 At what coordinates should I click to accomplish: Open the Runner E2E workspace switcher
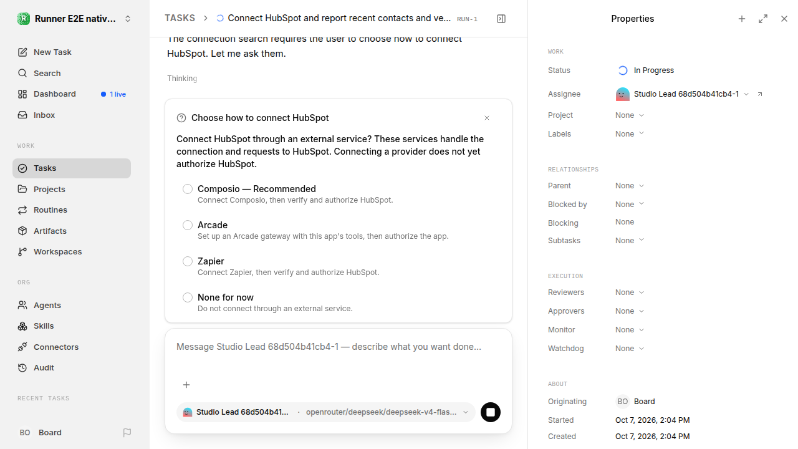coord(75,19)
